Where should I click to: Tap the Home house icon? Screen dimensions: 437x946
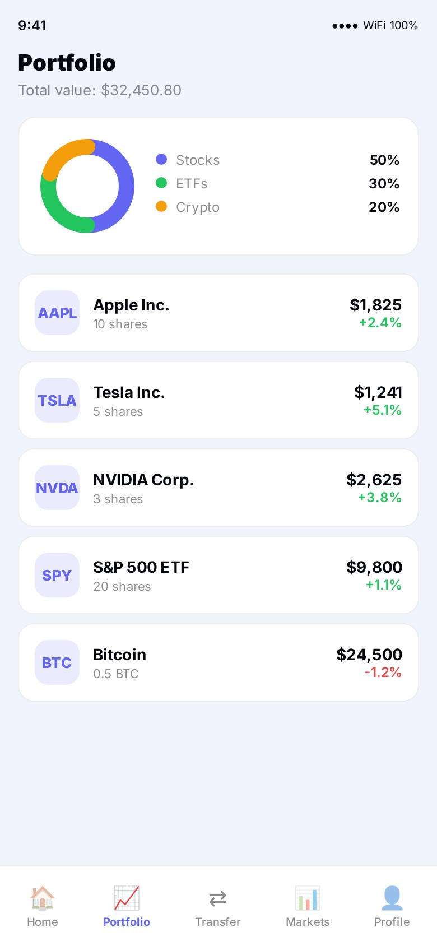click(x=43, y=898)
